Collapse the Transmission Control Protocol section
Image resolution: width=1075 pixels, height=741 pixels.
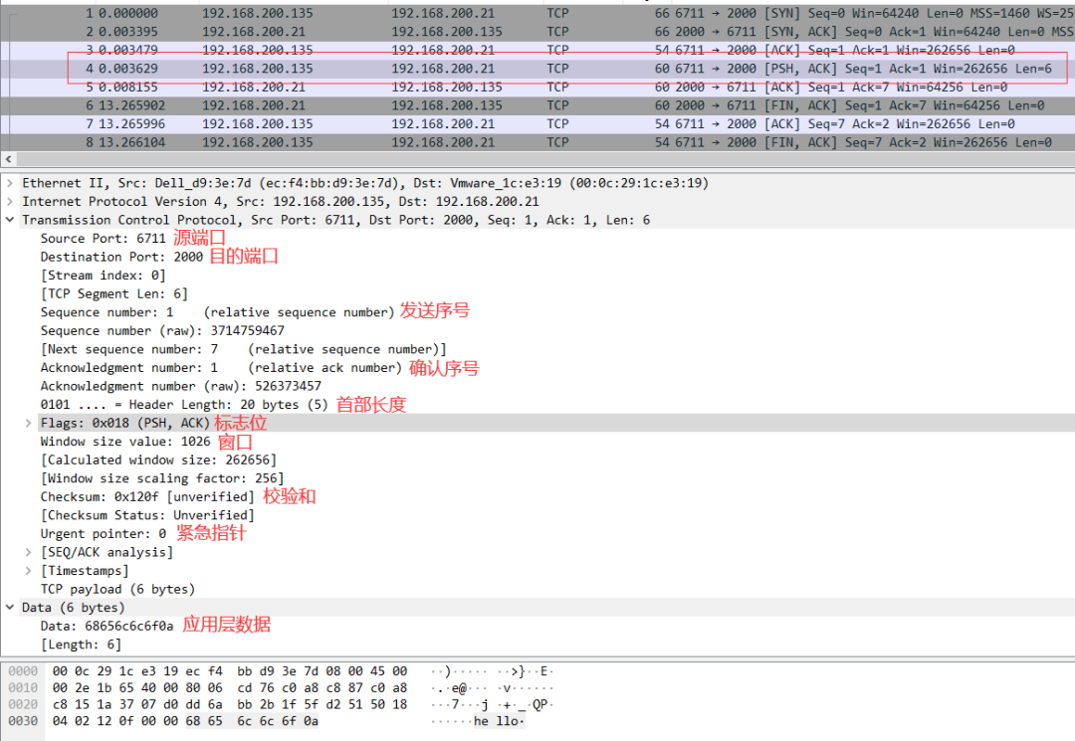tap(10, 220)
